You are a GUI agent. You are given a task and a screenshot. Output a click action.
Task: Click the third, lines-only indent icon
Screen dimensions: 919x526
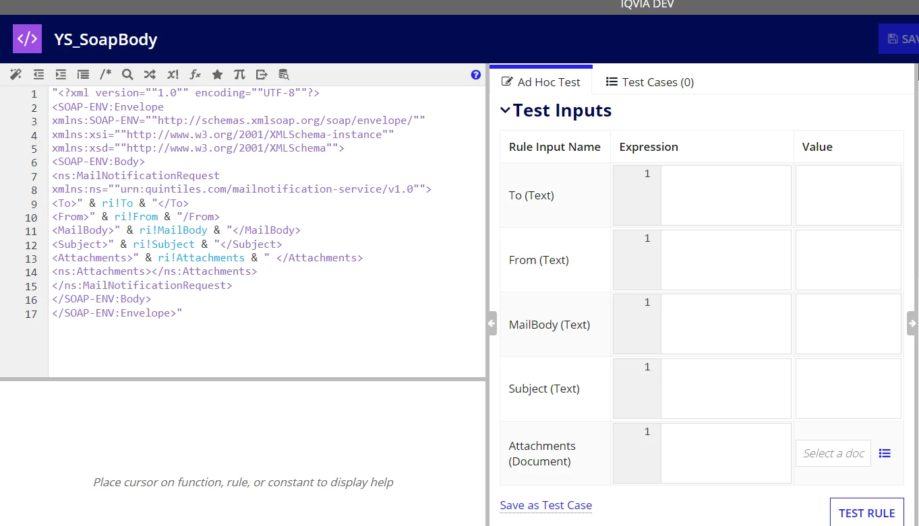coord(83,75)
